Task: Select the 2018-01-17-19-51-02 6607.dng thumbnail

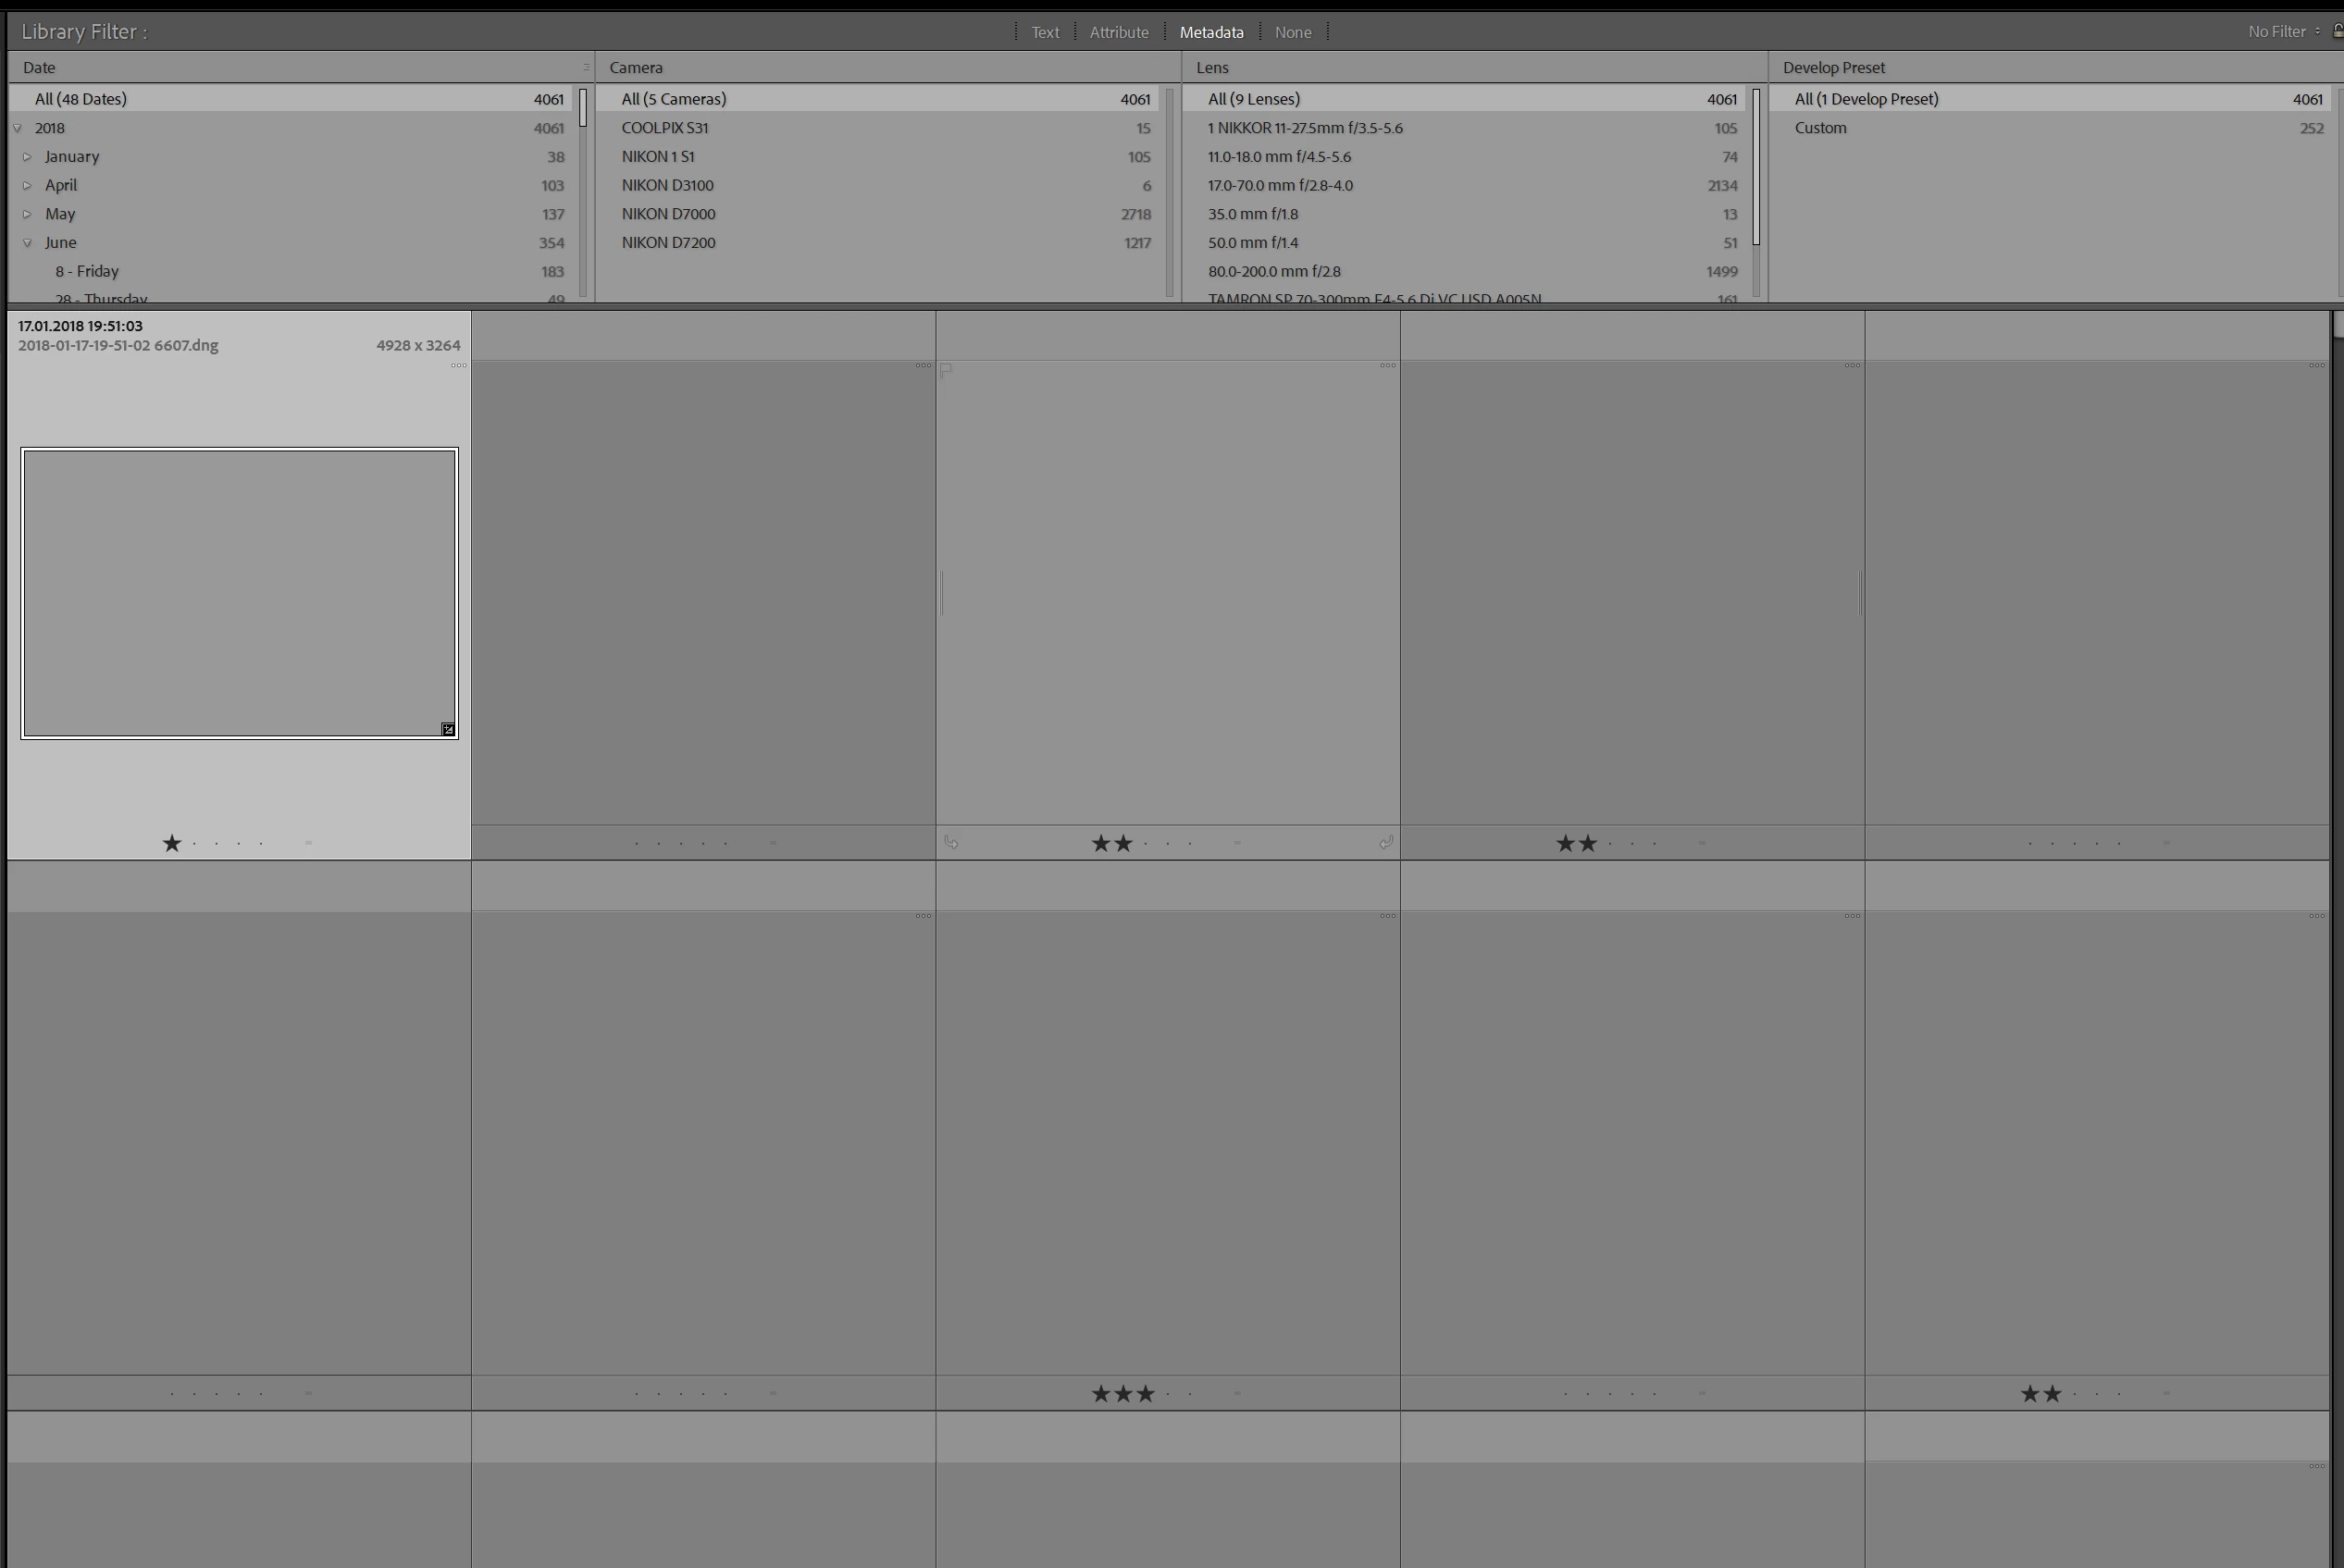Action: [x=239, y=593]
